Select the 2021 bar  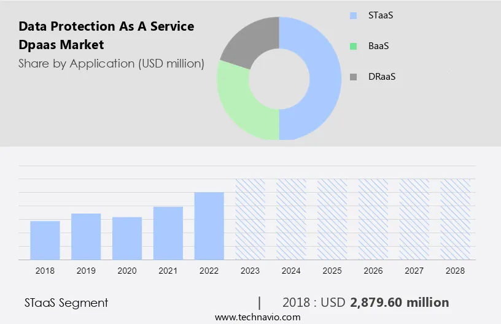[168, 233]
